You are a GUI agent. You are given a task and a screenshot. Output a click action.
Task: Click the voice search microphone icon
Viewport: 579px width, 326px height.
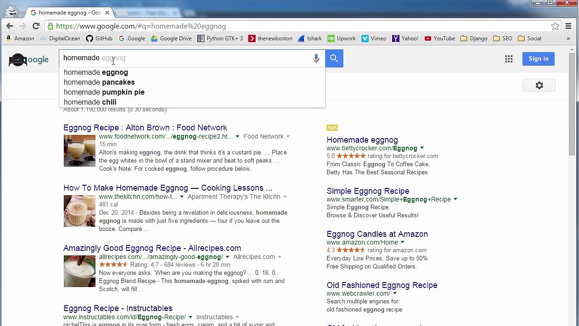[316, 58]
